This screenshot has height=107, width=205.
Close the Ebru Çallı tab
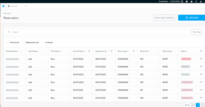26,6
